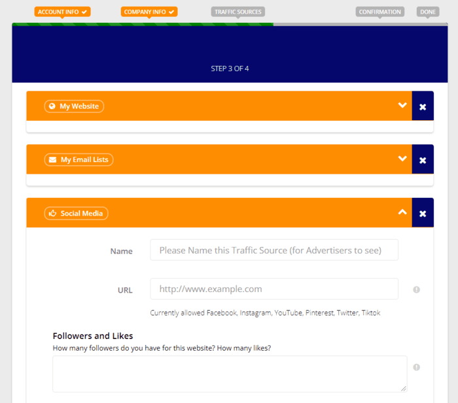
Task: Click the envelope icon on My Email Lists
Action: (52, 160)
